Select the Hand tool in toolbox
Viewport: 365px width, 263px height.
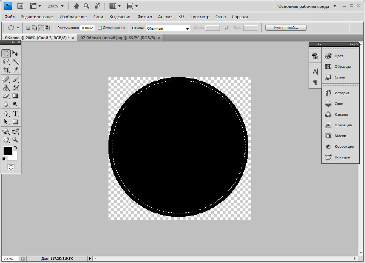tap(6, 140)
